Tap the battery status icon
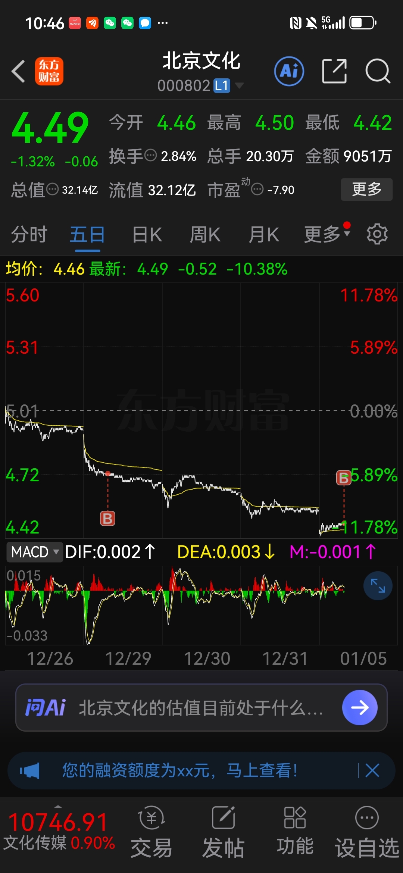Image resolution: width=403 pixels, height=873 pixels. [x=363, y=23]
